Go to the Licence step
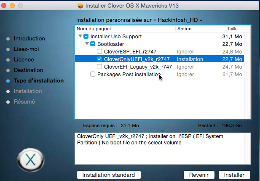Viewport: 260px width, 181px height. click(24, 59)
